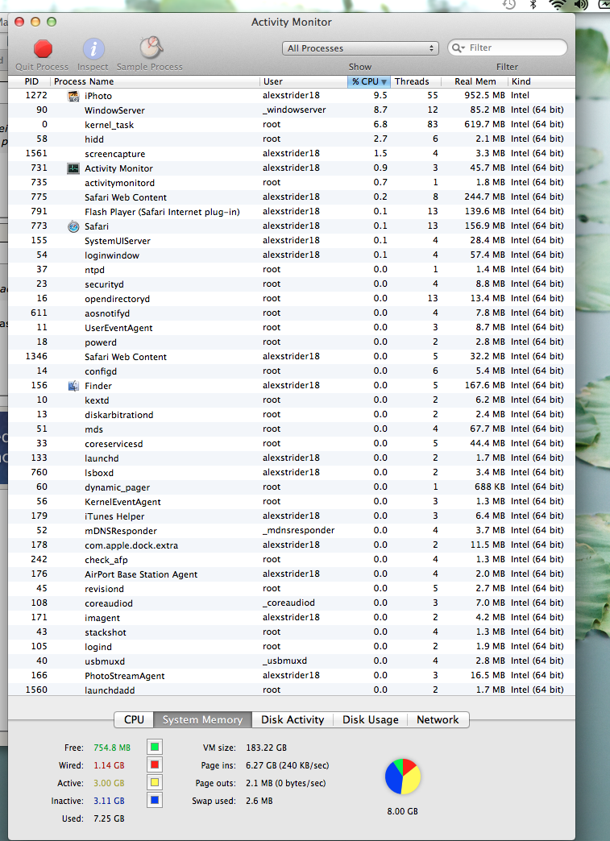The image size is (610, 841).
Task: Click the iPhoto app icon in the process list
Action: [73, 96]
